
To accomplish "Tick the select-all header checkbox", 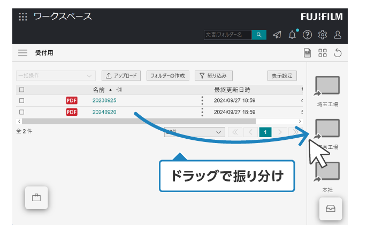I will click(22, 90).
